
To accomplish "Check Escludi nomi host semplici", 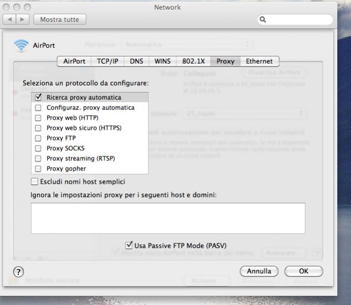I will (35, 181).
